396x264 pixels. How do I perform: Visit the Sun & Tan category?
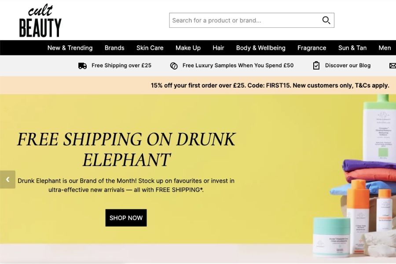[352, 48]
